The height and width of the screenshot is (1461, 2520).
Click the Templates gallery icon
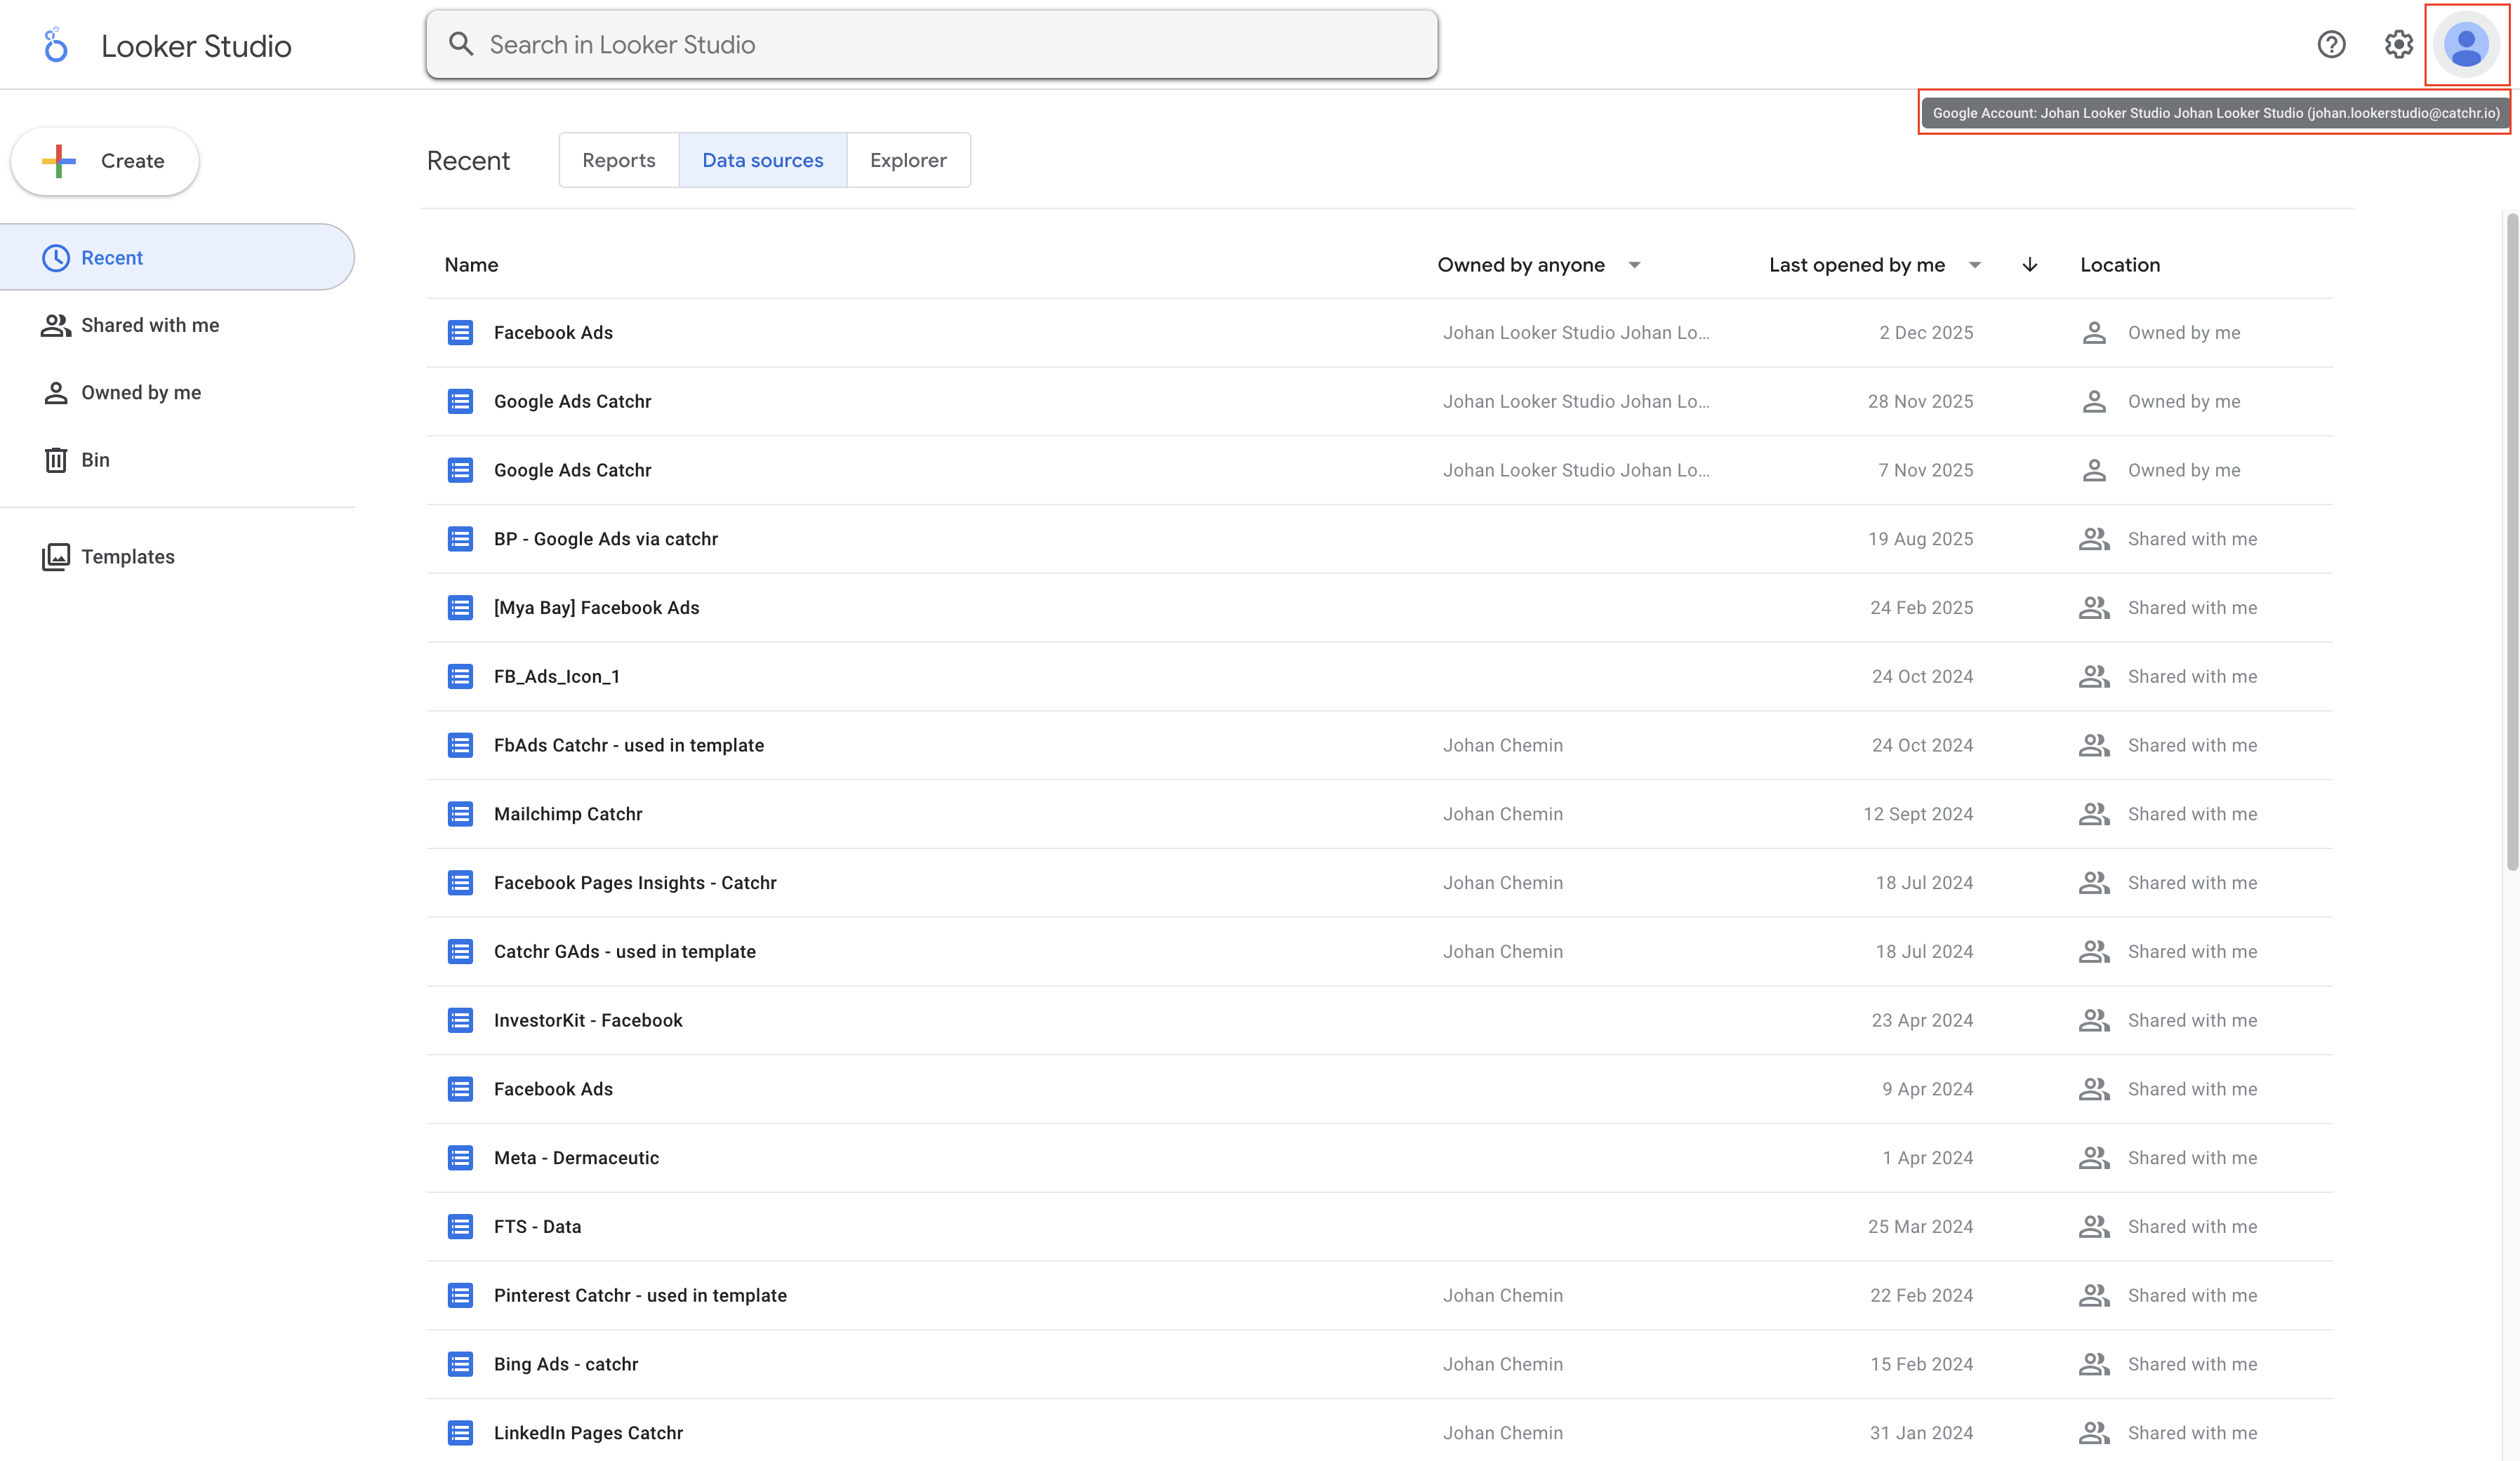coord(56,557)
